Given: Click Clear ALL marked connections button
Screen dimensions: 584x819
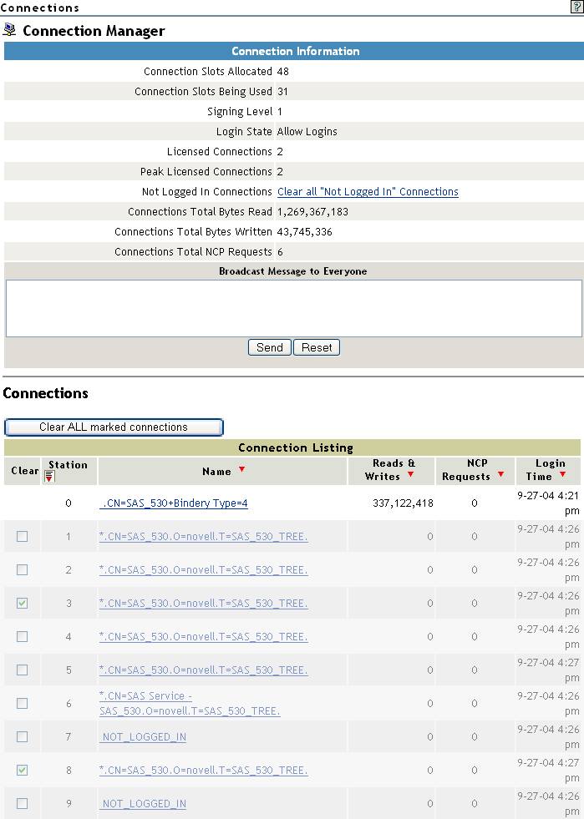Looking at the screenshot, I should (x=114, y=427).
